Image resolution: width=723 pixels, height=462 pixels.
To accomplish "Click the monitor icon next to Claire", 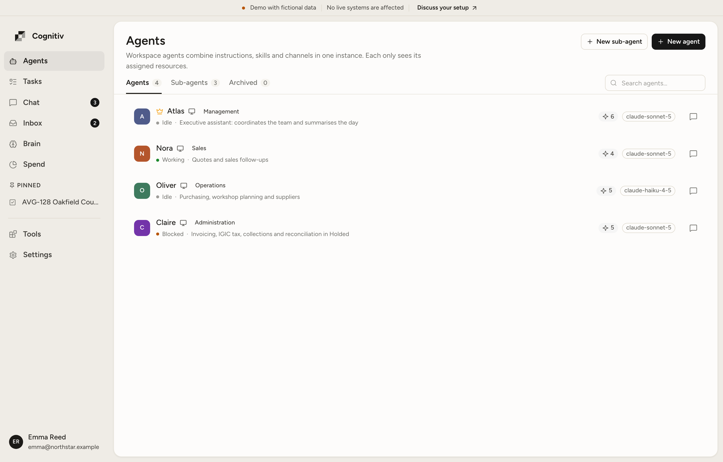I will tap(183, 223).
